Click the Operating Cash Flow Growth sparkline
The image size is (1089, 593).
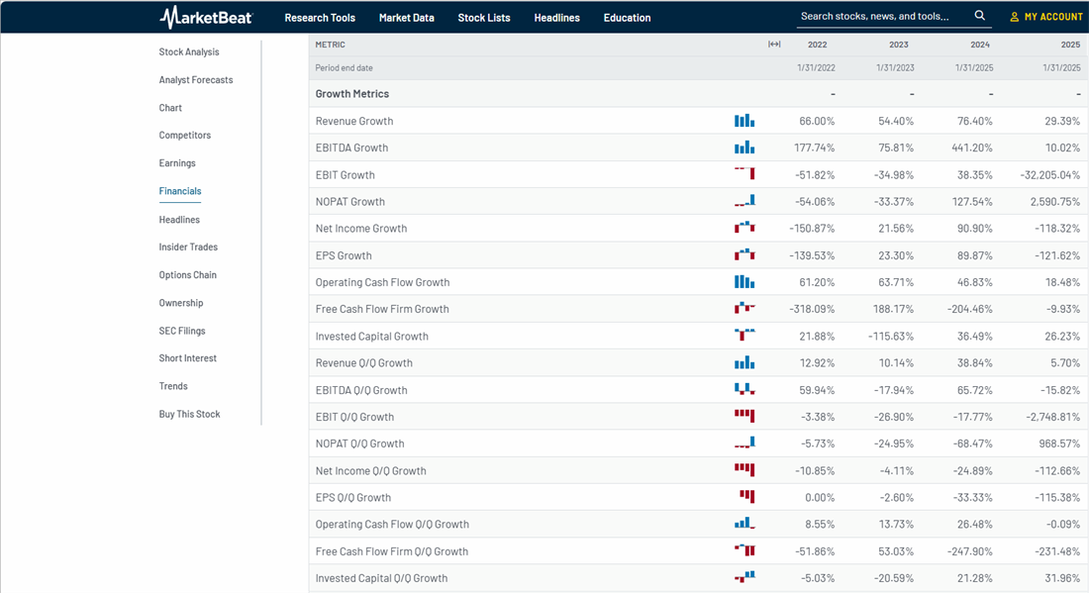click(x=743, y=281)
